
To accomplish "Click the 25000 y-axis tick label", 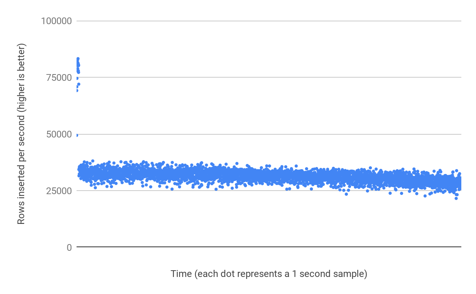I will point(59,191).
